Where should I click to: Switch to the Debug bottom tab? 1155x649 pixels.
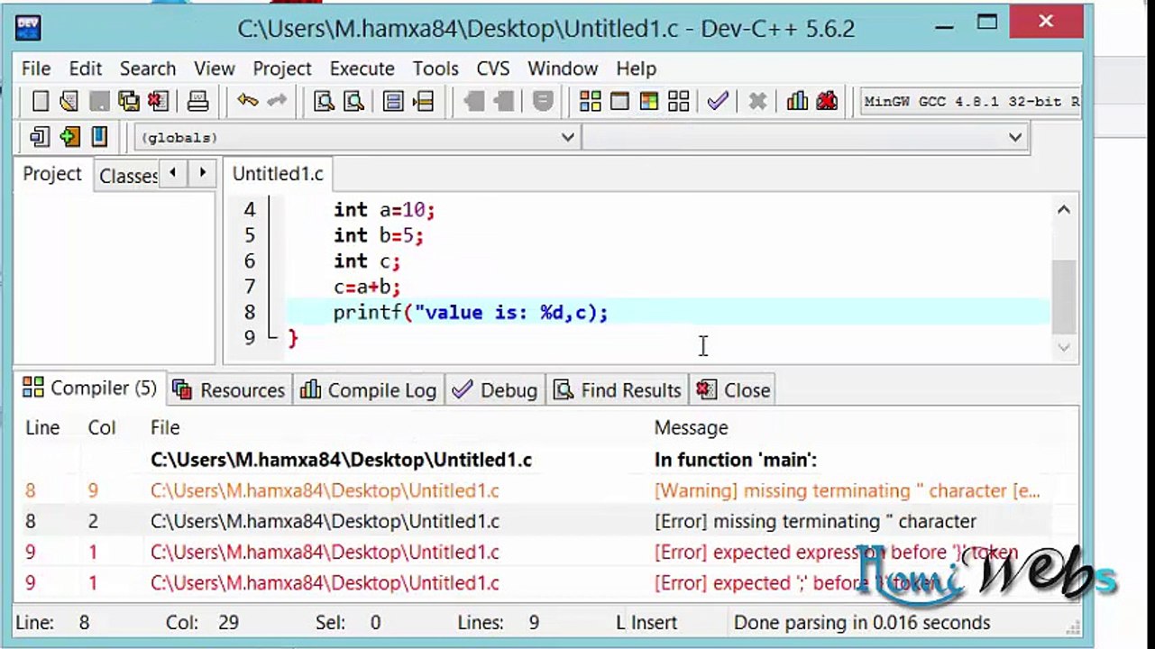click(x=495, y=390)
